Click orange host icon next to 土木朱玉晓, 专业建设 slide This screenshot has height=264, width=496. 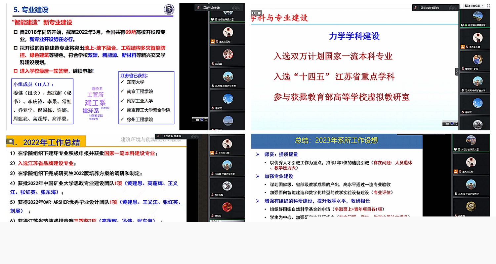point(213,42)
